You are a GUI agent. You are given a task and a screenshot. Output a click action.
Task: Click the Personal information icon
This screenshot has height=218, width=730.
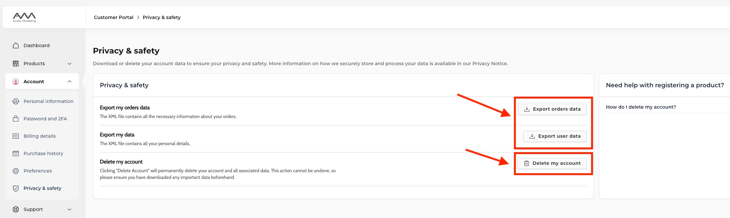tap(16, 101)
